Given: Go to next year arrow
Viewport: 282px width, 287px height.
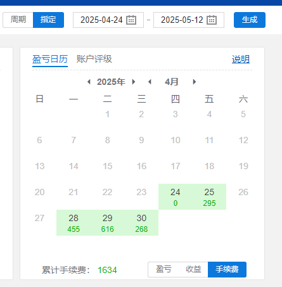Looking at the screenshot, I should (134, 82).
